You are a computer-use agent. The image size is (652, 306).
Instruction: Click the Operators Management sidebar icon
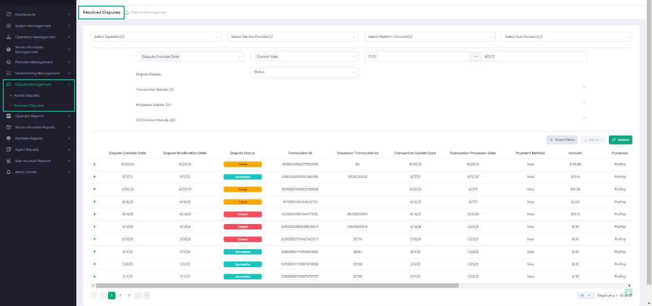[9, 37]
